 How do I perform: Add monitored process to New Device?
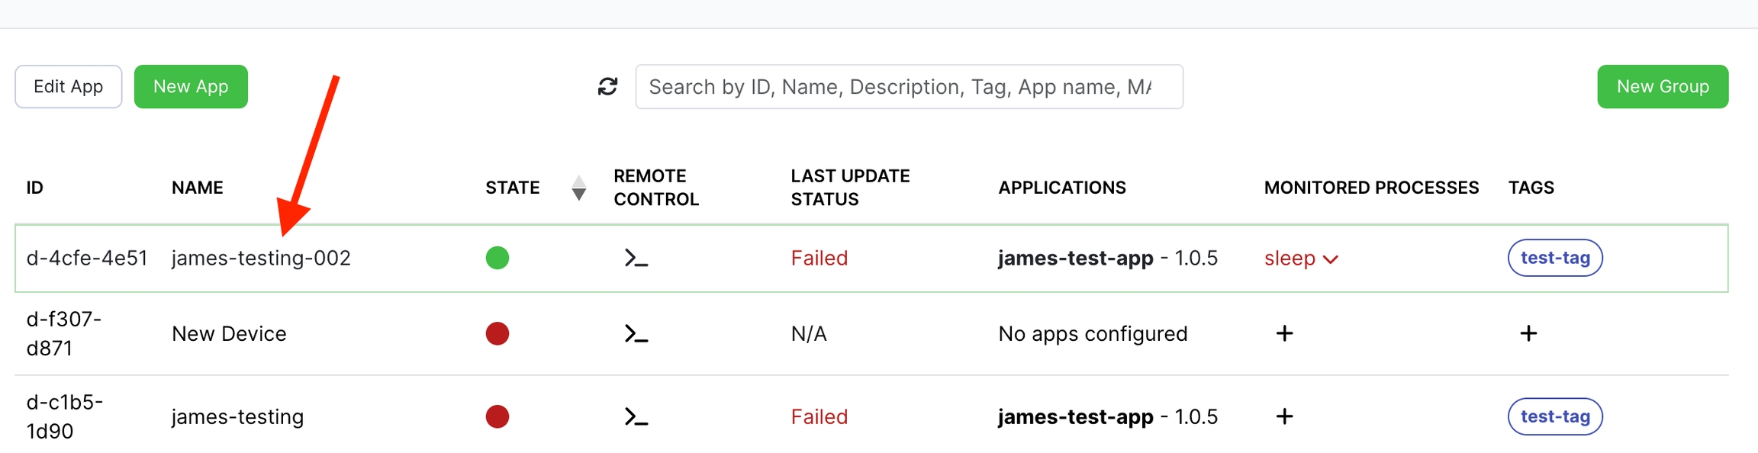coord(1284,333)
